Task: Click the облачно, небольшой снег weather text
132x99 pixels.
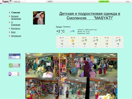Action: (x=87, y=30)
